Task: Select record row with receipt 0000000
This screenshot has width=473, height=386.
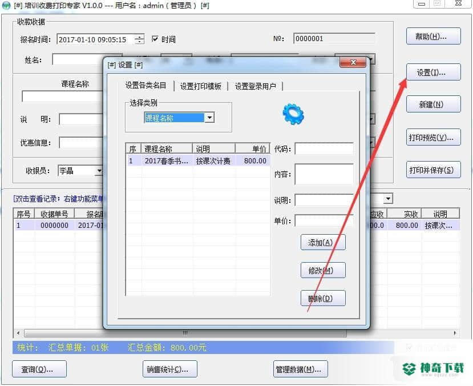Action: (59, 225)
